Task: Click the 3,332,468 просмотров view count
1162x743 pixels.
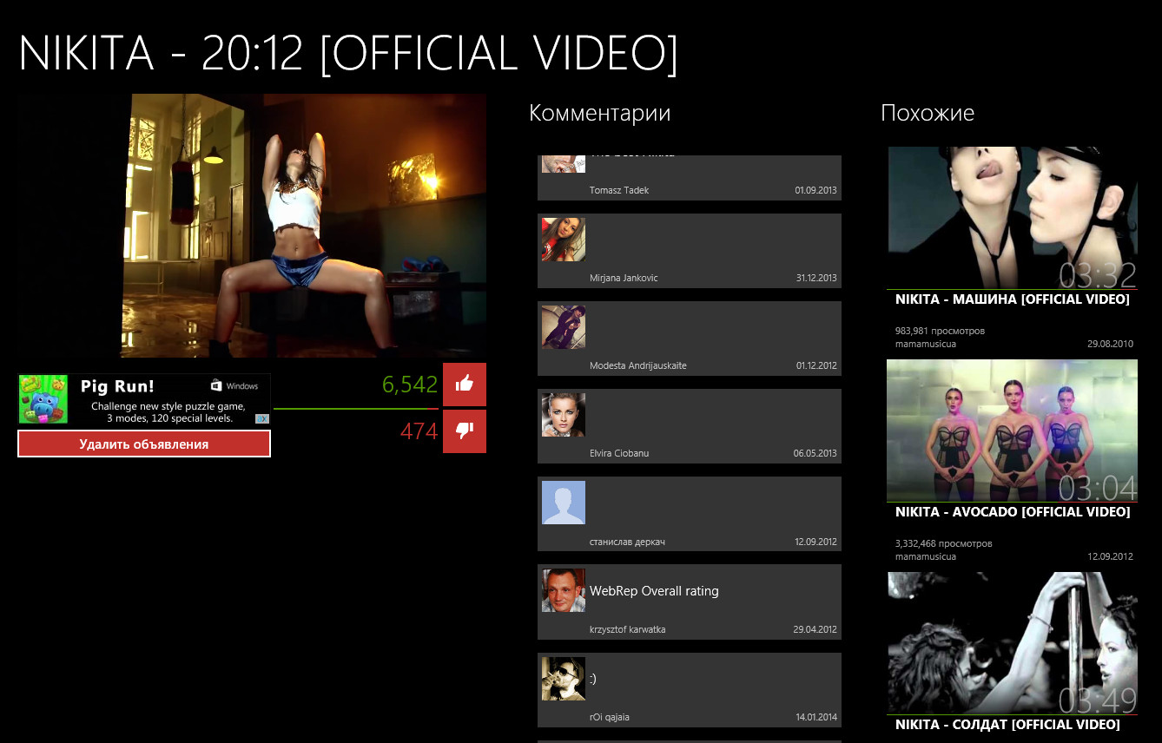Action: (x=943, y=543)
